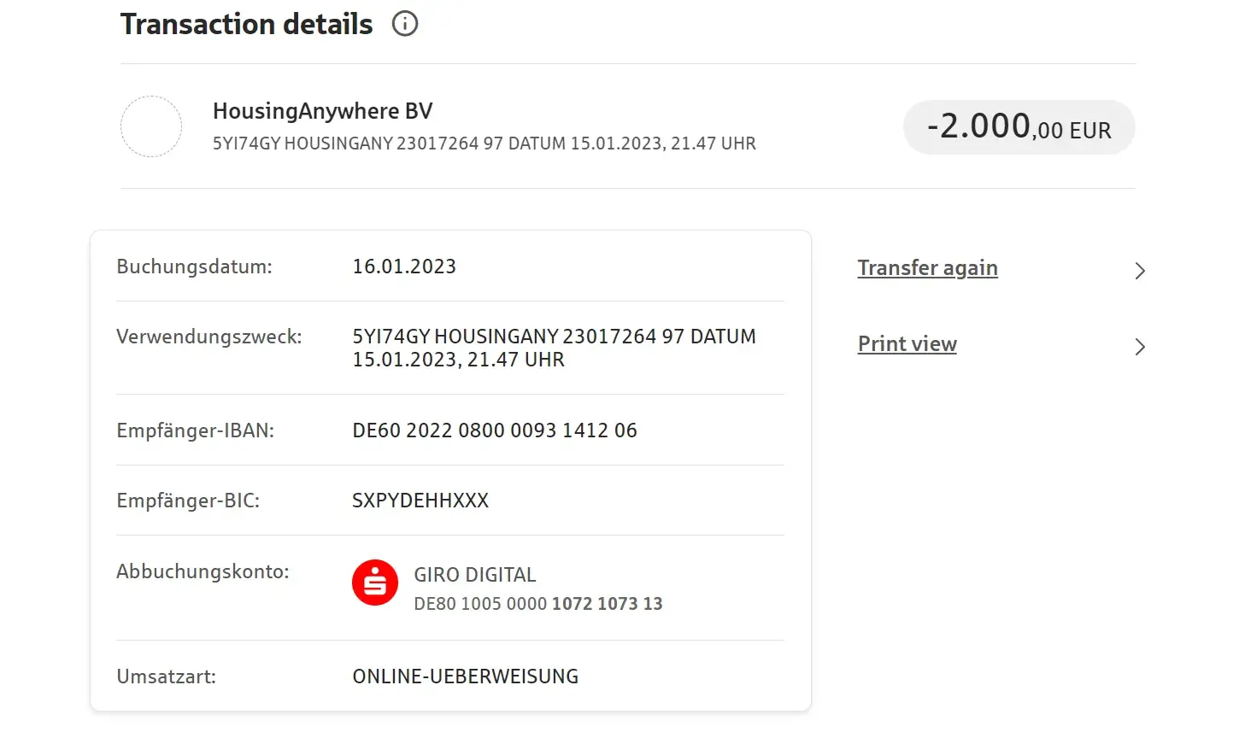Open the Print view link
Viewport: 1245px width, 732px height.
point(907,344)
